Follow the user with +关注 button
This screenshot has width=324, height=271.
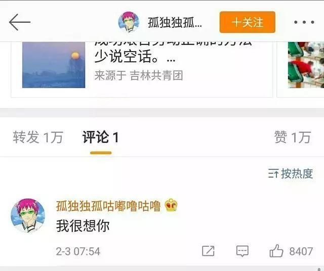(248, 22)
